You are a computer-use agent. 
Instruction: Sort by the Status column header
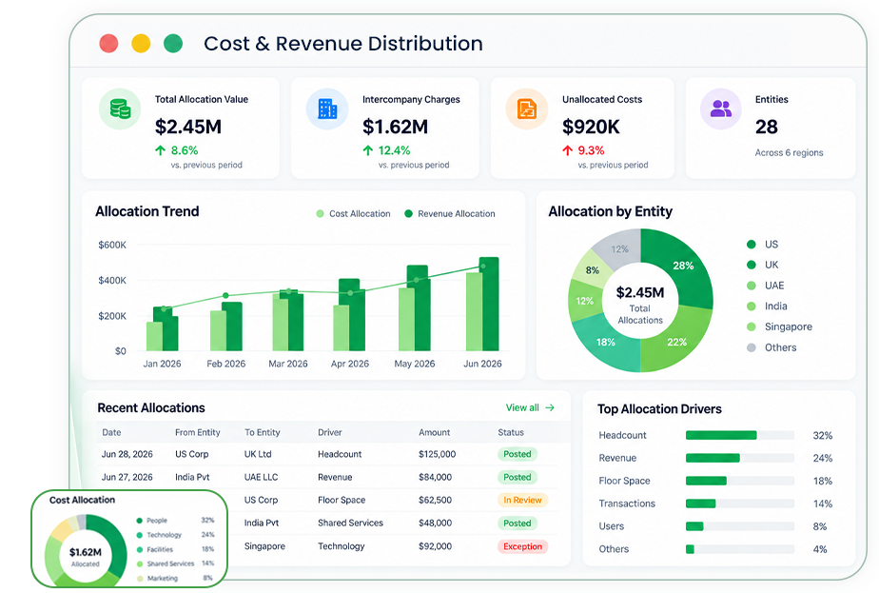coord(511,432)
